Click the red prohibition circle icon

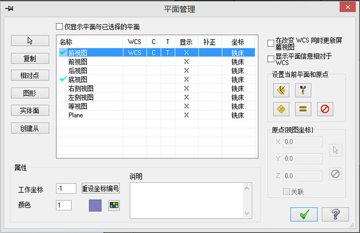tap(325, 109)
